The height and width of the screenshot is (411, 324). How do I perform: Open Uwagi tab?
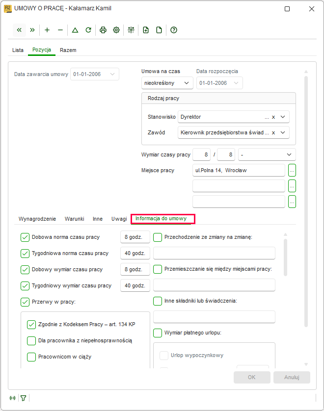119,219
